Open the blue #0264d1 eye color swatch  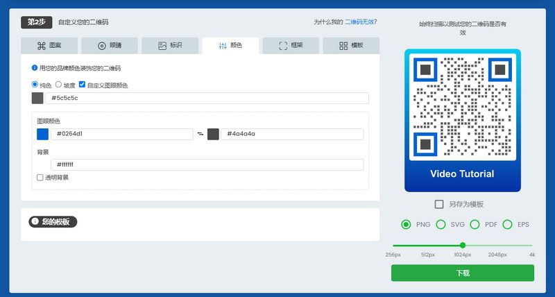click(x=43, y=134)
